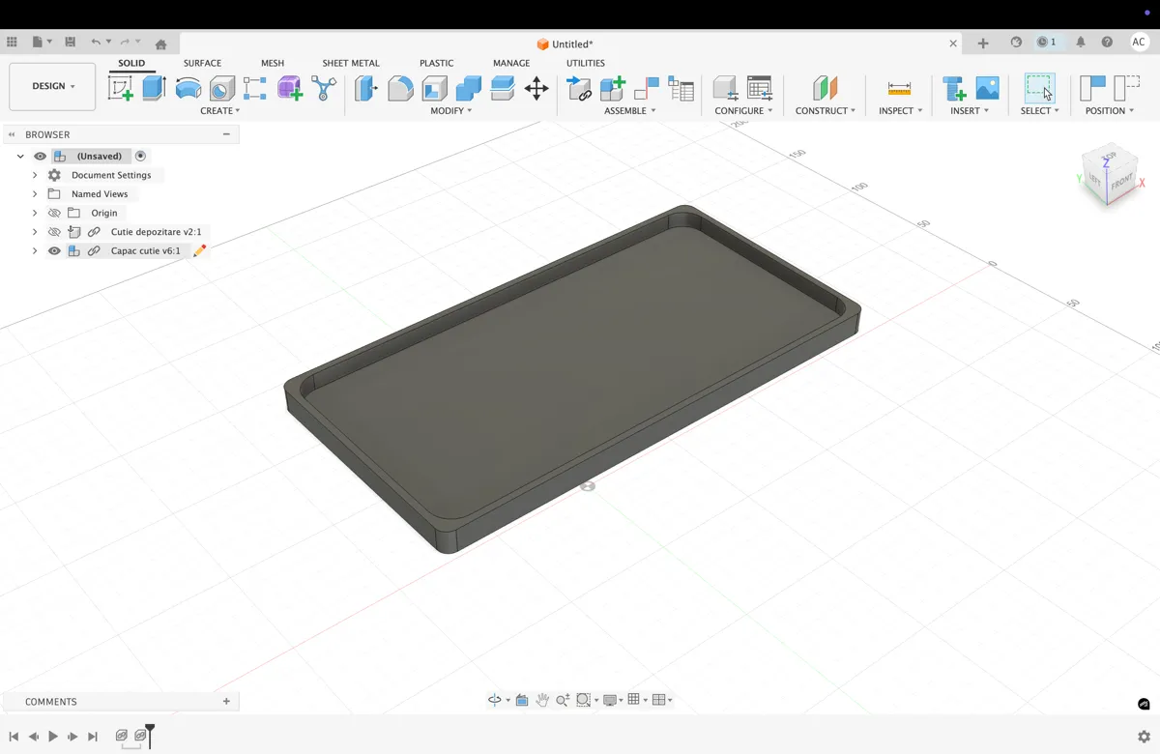Image resolution: width=1160 pixels, height=754 pixels.
Task: Switch to the MANAGE tab
Action: click(x=511, y=63)
